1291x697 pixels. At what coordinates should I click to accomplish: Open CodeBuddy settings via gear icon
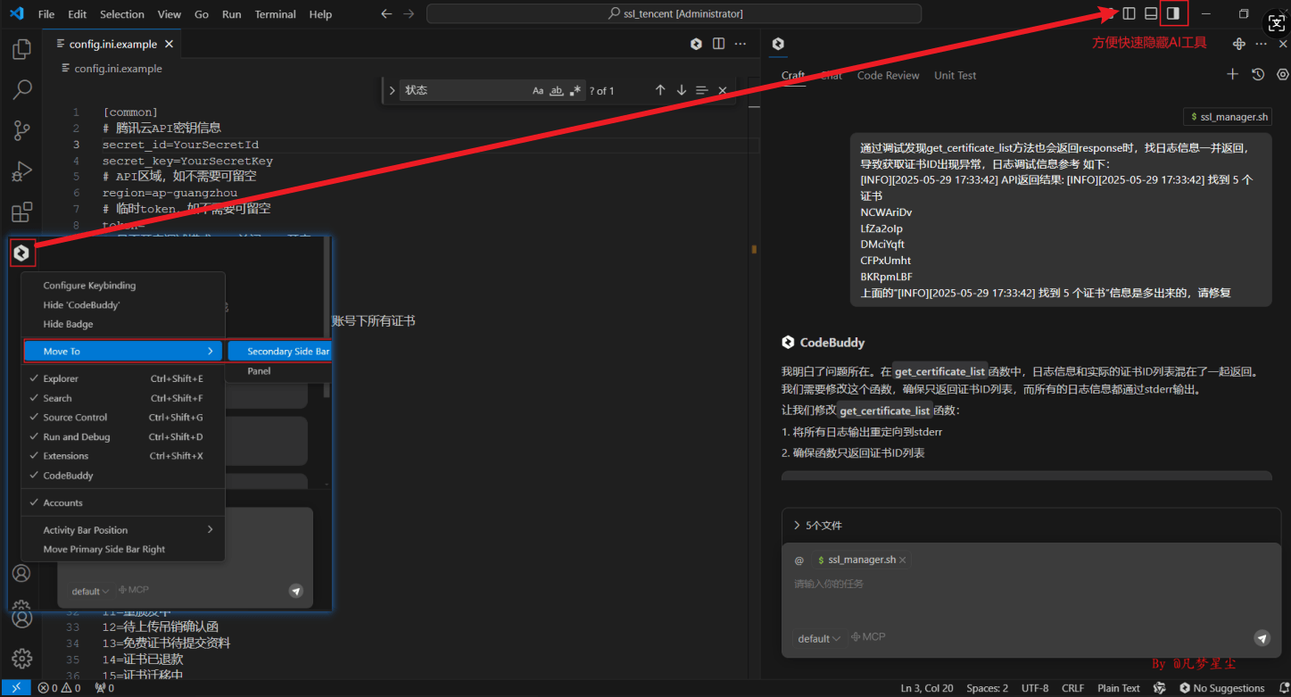(x=1282, y=74)
